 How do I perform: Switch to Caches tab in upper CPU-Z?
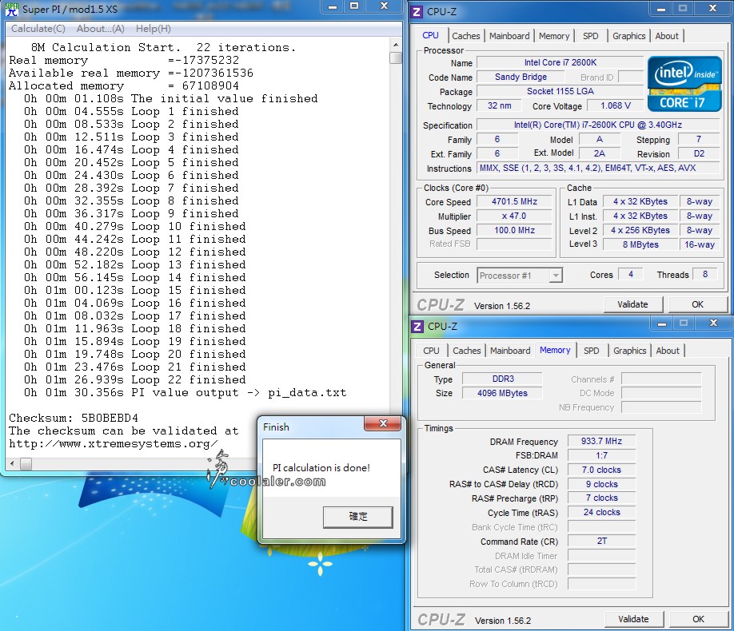(466, 36)
